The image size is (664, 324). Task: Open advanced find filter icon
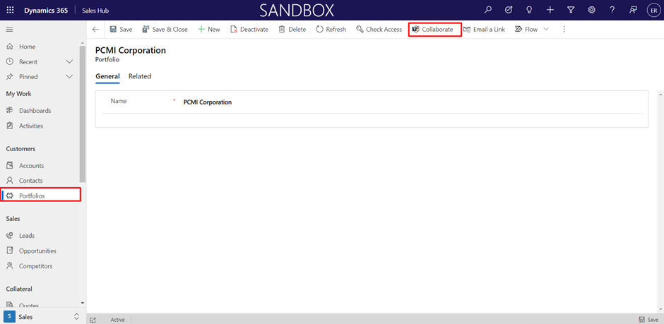click(571, 10)
